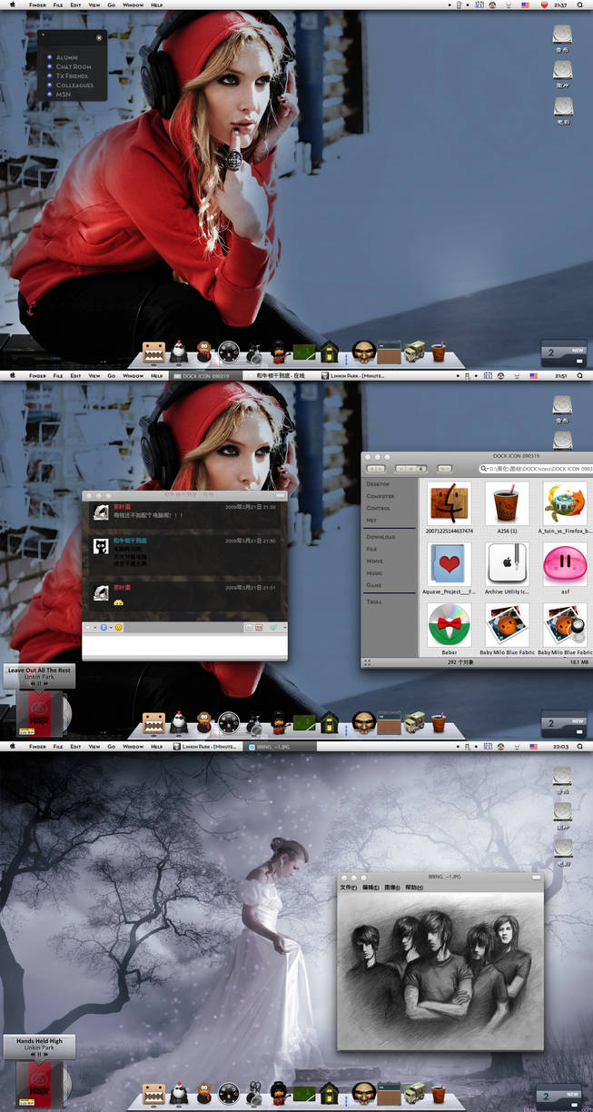Switch to 和牛顿干到底 - 在线 taskbar button

281,375
